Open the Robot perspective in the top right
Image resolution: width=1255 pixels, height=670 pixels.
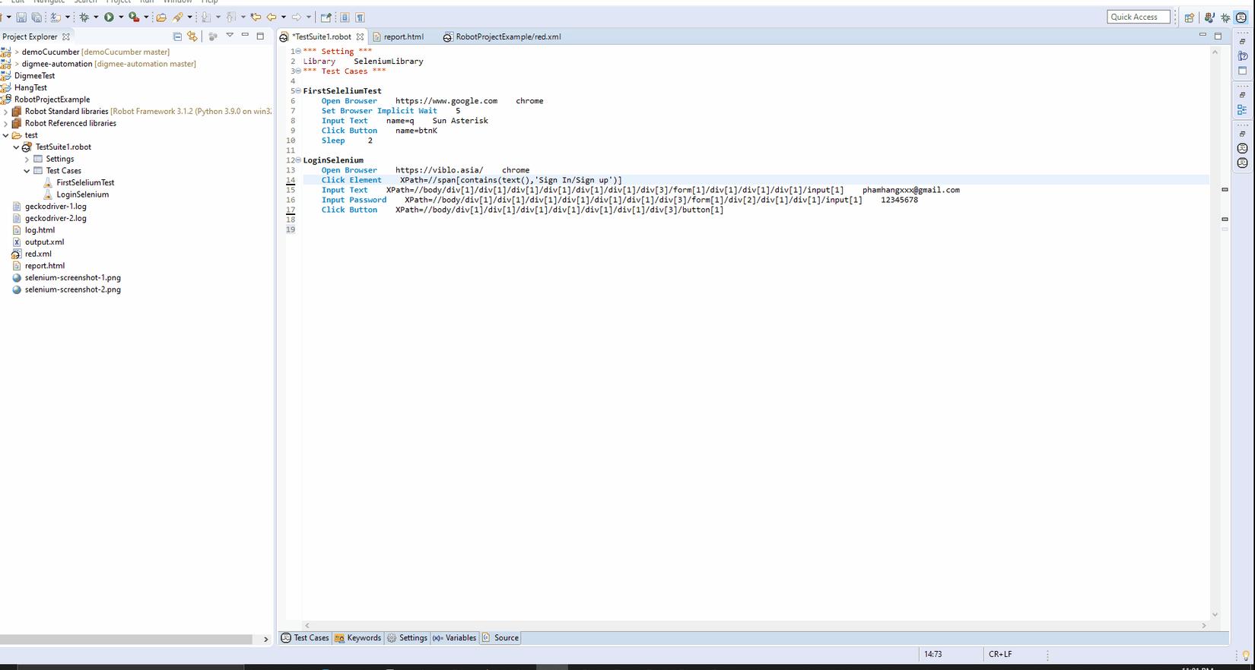1241,17
